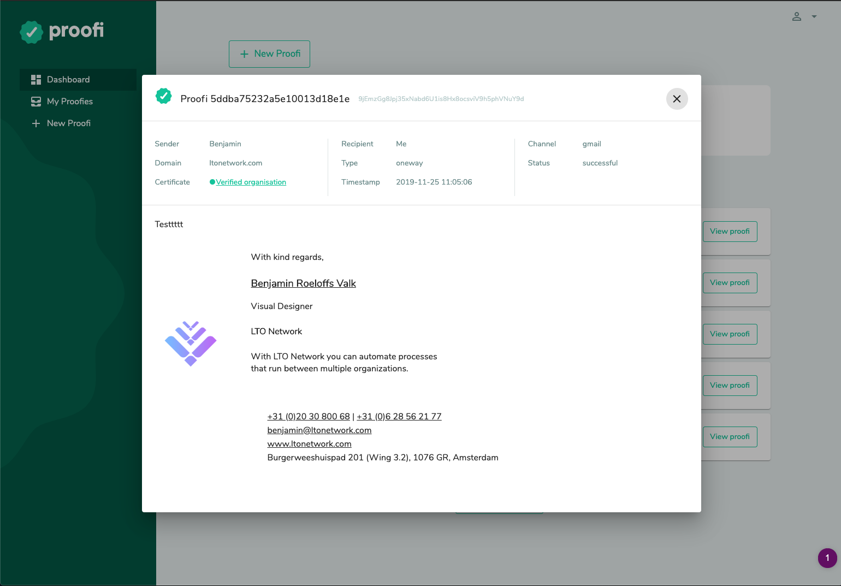Screen dimensions: 841x586
Task: Click the LTO Network logo image
Action: click(x=191, y=344)
